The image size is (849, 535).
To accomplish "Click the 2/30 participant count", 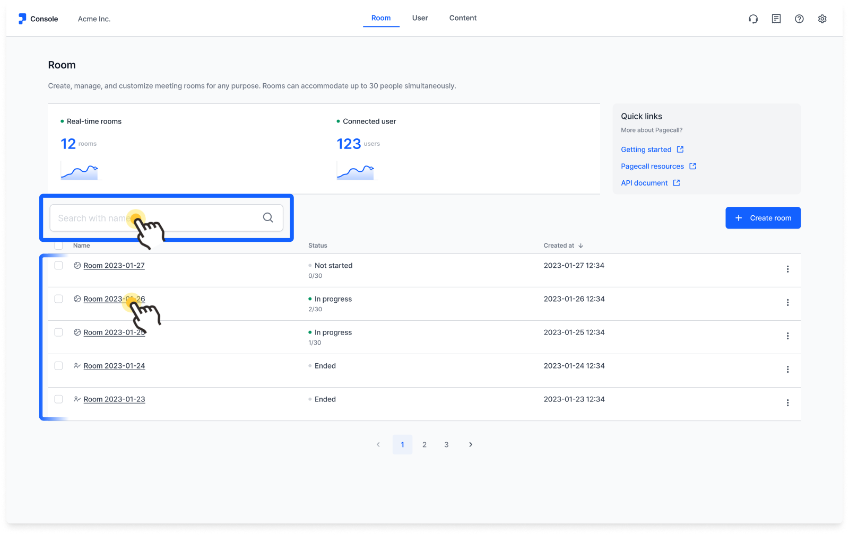I will click(315, 309).
